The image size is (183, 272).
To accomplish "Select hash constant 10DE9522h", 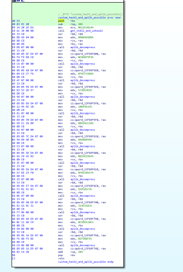I will (85, 107).
